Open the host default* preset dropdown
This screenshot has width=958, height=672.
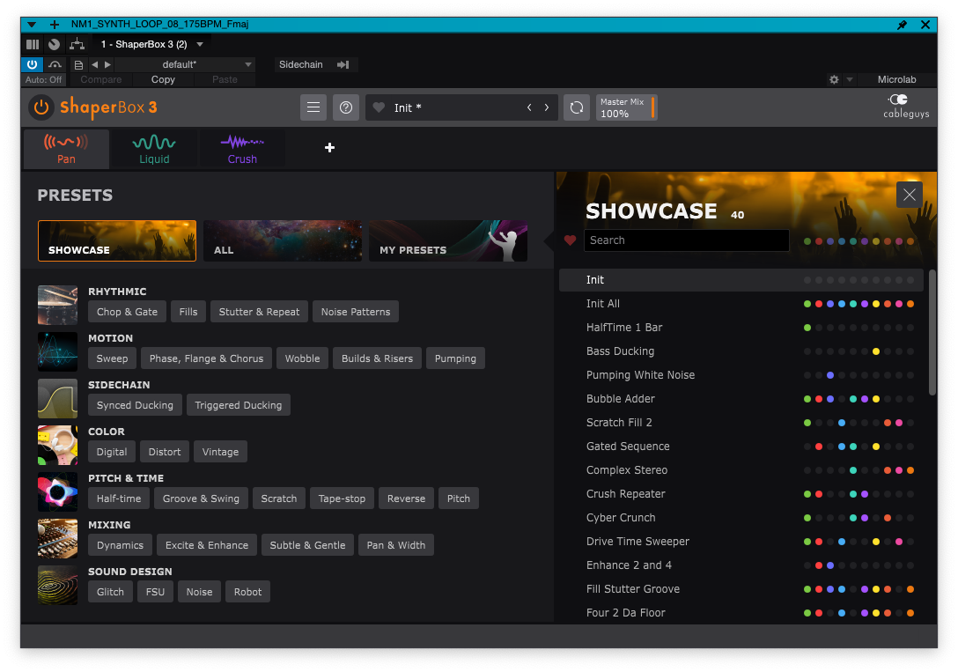184,64
